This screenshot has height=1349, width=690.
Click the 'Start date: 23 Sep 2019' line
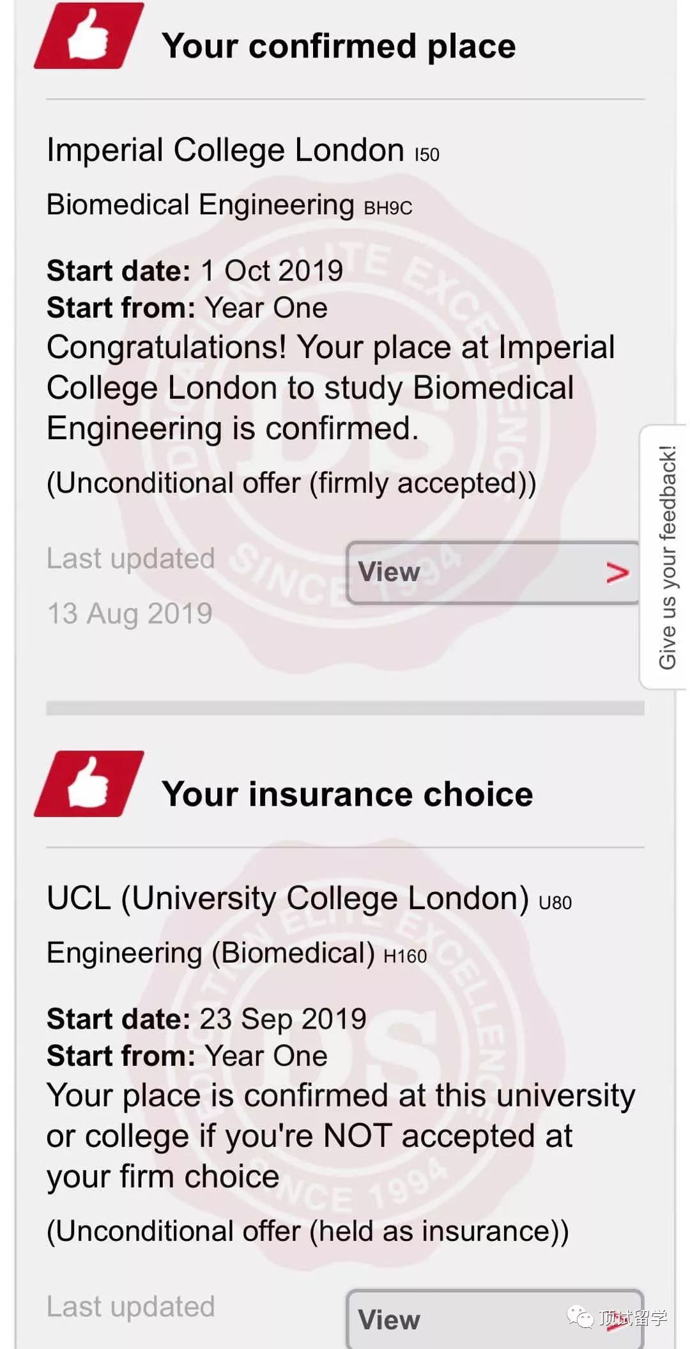coord(206,1019)
